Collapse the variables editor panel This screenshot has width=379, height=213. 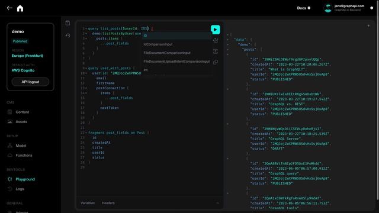[x=217, y=203]
